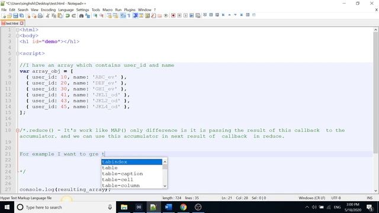The width and height of the screenshot is (379, 213).
Task: Click the Copy toolbar icon
Action: pos(54,16)
